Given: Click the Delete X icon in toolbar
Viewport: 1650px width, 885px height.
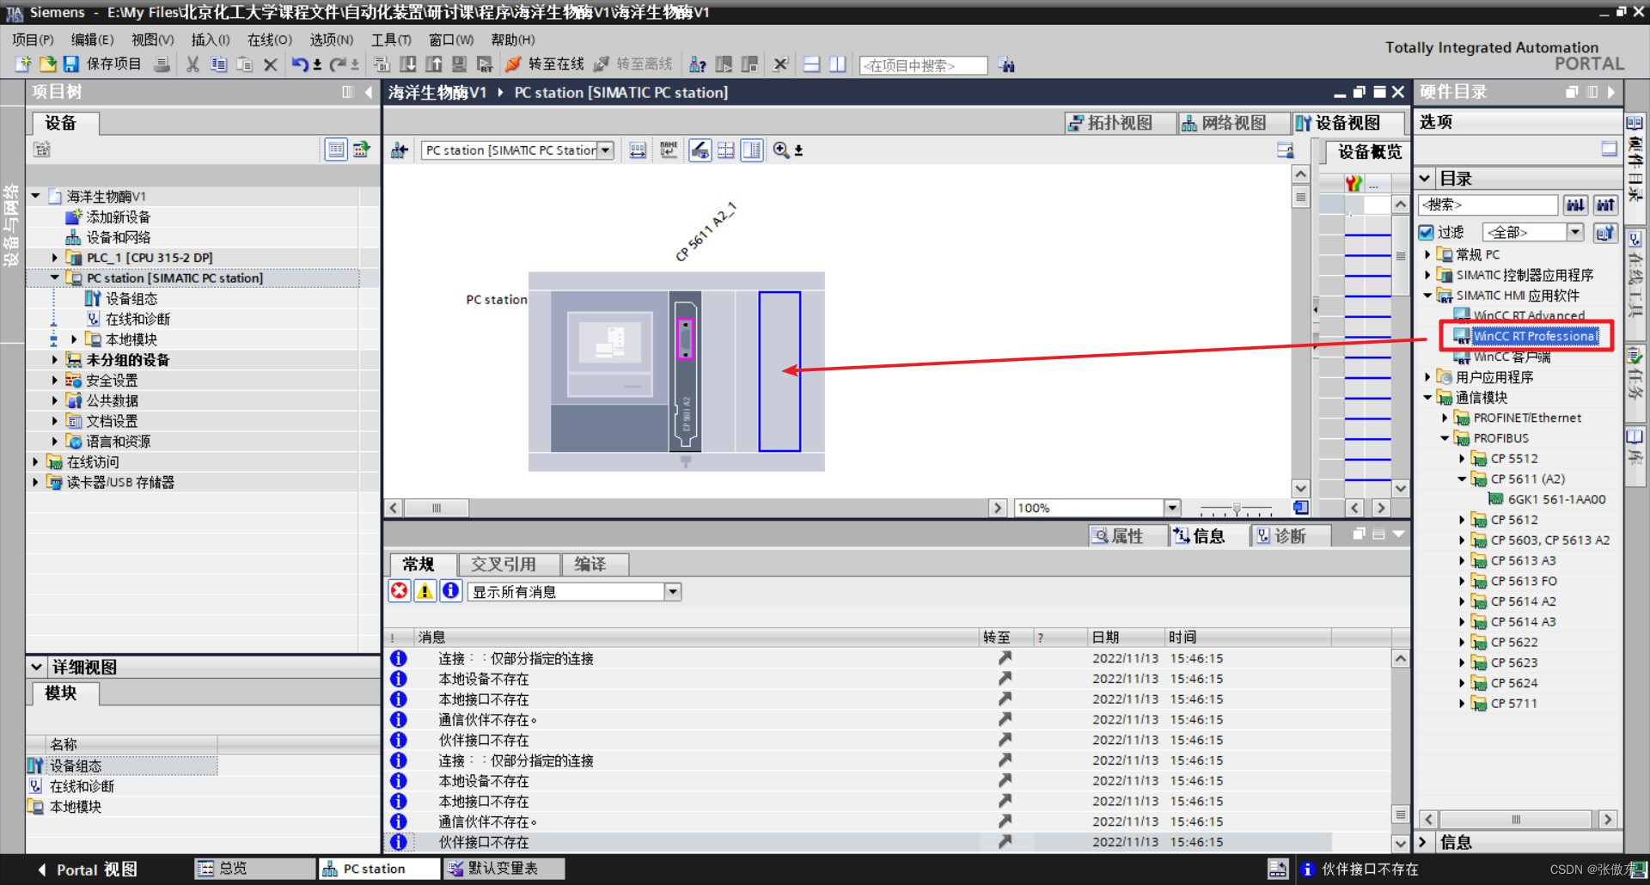Looking at the screenshot, I should click(270, 64).
